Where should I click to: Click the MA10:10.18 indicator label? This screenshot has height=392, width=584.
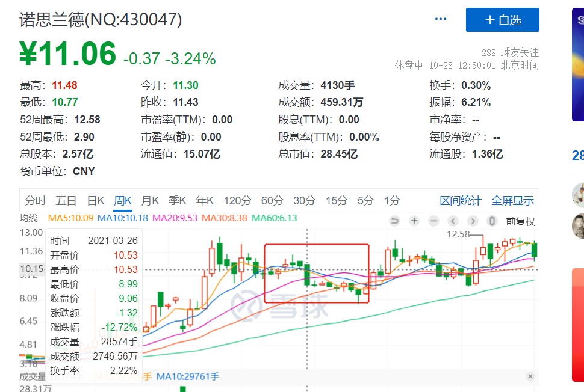tap(123, 218)
